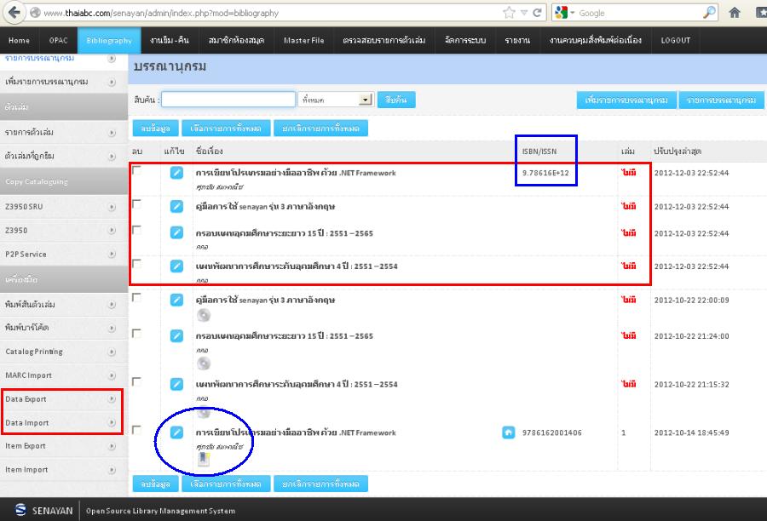Click the CD disc icon under senayan manual row
The width and height of the screenshot is (767, 521).
point(204,315)
